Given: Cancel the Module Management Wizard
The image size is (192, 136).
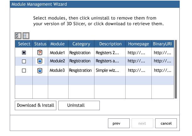Looking at the screenshot, I should click(166, 123).
